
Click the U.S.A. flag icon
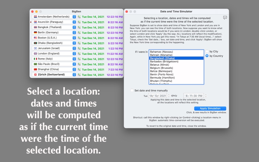pos(35,38)
